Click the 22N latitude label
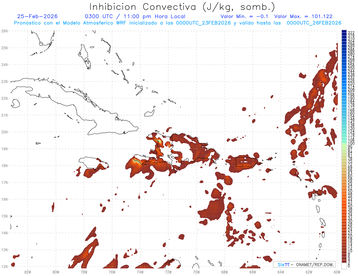 point(4,98)
